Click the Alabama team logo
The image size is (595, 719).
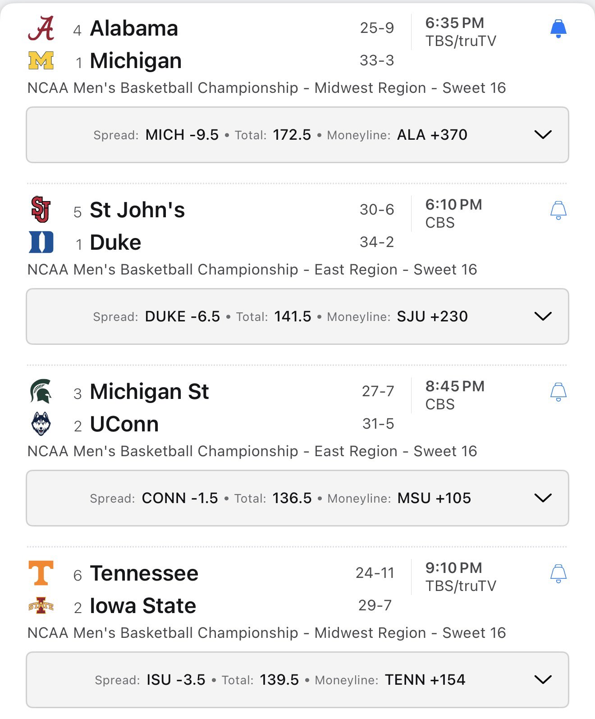pos(41,28)
